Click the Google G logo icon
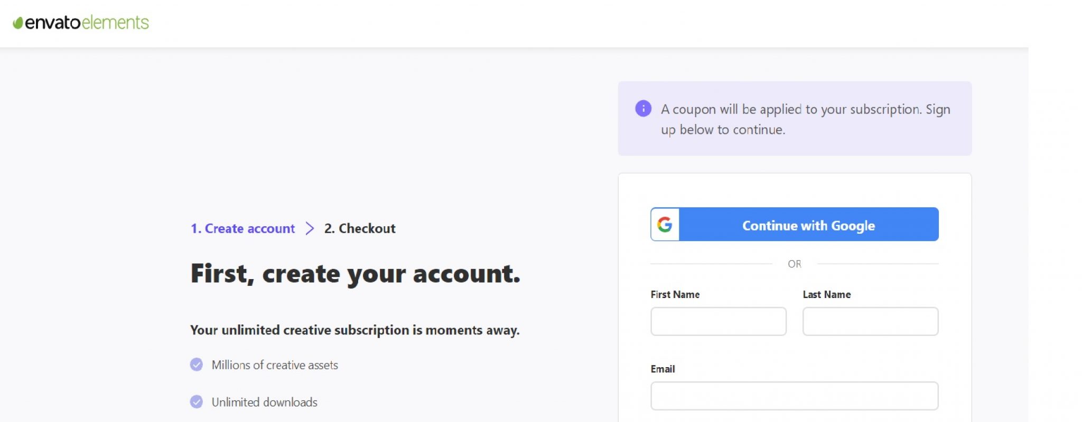 click(665, 225)
